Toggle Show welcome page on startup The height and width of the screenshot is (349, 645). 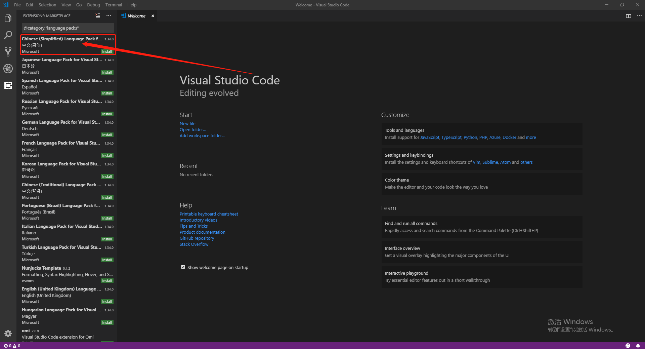coord(183,267)
